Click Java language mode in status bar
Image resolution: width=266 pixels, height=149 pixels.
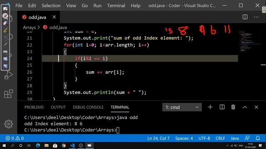[235, 138]
